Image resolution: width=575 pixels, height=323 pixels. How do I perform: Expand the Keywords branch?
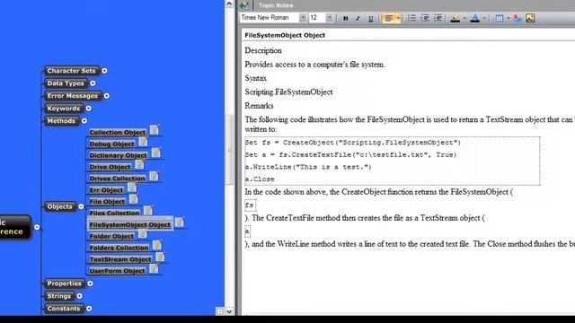point(88,109)
